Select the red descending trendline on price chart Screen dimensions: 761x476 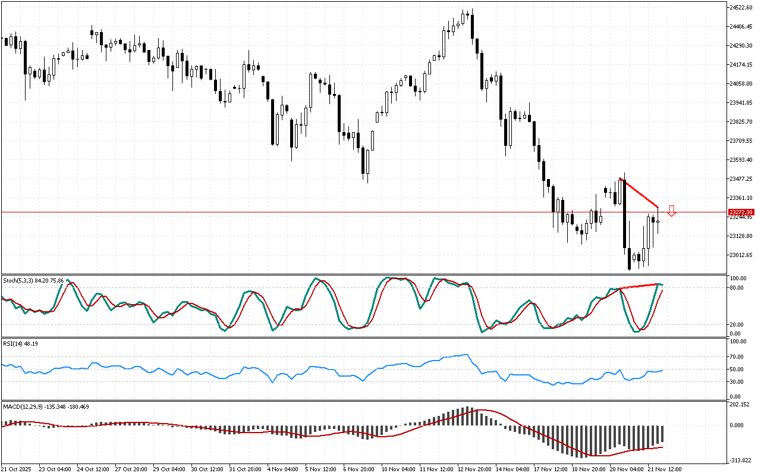point(639,193)
